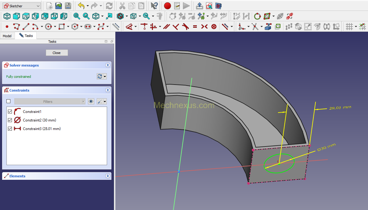Image resolution: width=368 pixels, height=210 pixels.
Task: Click the Create Point tool
Action: coord(7,27)
